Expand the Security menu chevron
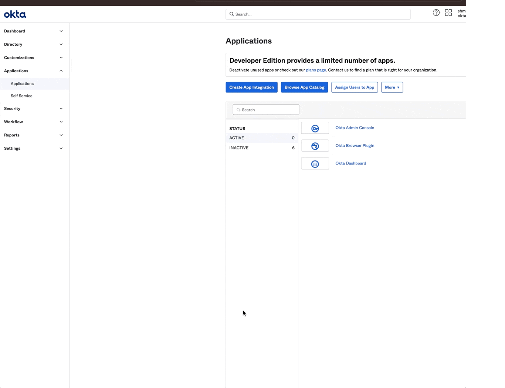Image resolution: width=505 pixels, height=388 pixels. [61, 108]
